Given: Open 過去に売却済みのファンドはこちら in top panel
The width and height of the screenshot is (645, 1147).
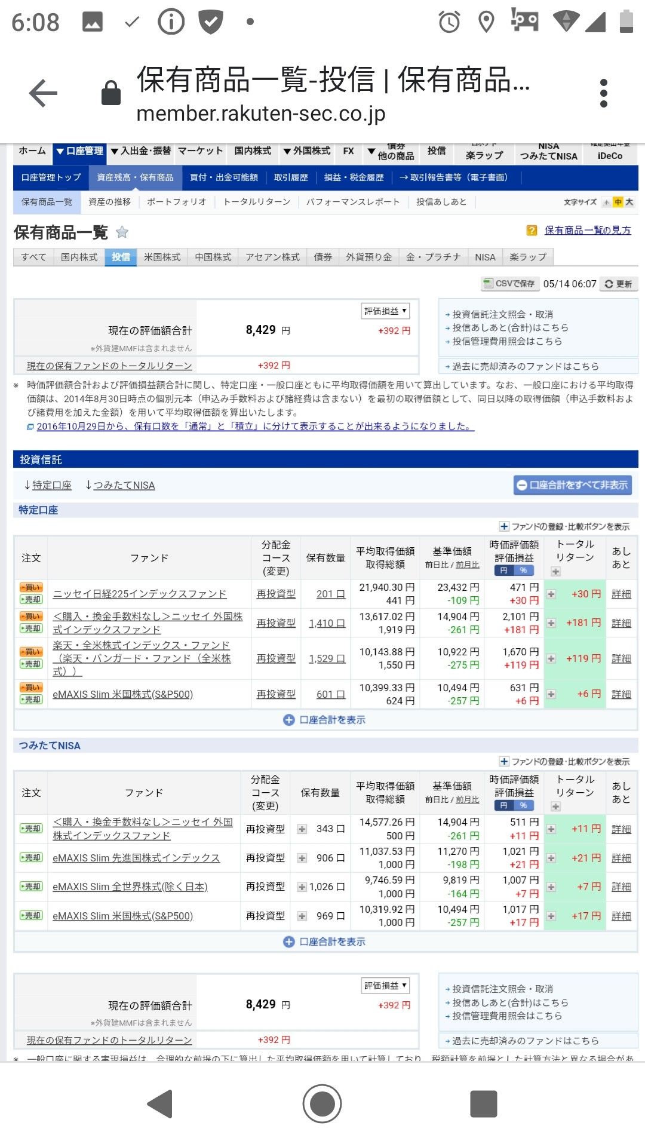Looking at the screenshot, I should point(525,366).
